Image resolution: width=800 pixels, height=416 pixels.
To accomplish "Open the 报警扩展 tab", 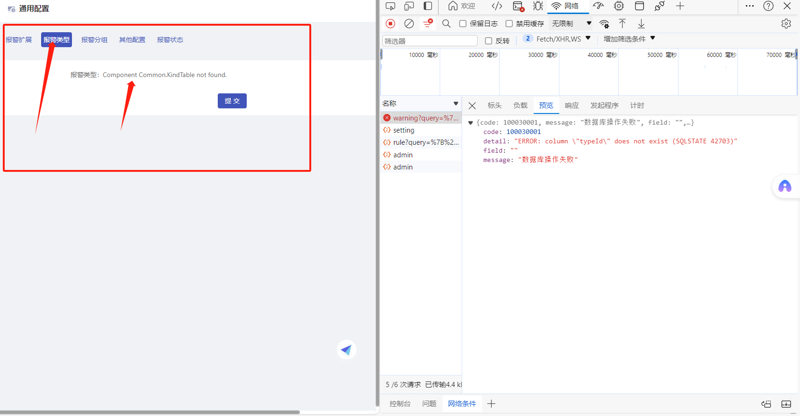I will coord(19,40).
